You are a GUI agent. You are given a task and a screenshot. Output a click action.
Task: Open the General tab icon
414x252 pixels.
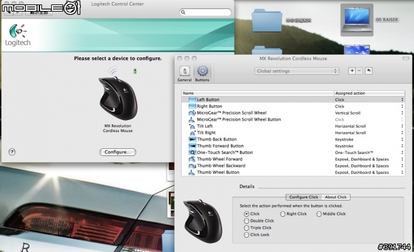coord(184,71)
